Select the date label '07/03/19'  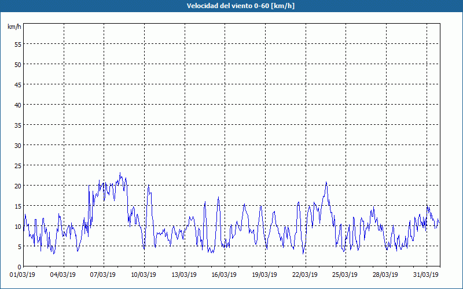coord(103,275)
